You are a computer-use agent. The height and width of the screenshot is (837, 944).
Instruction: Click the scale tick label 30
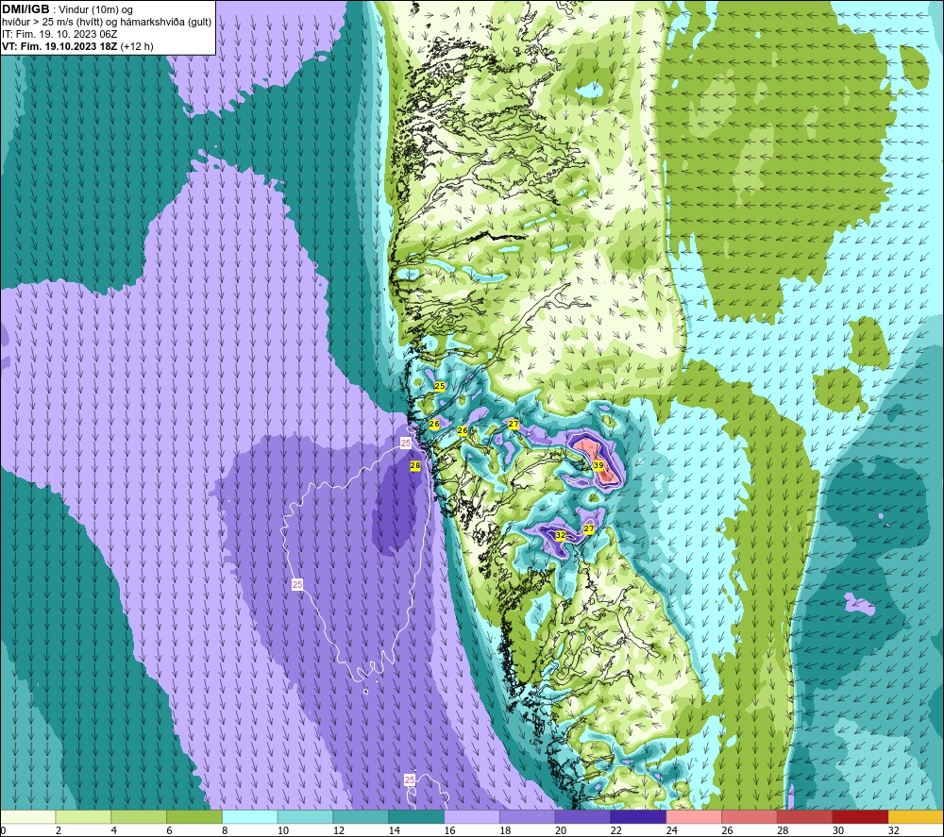838,831
